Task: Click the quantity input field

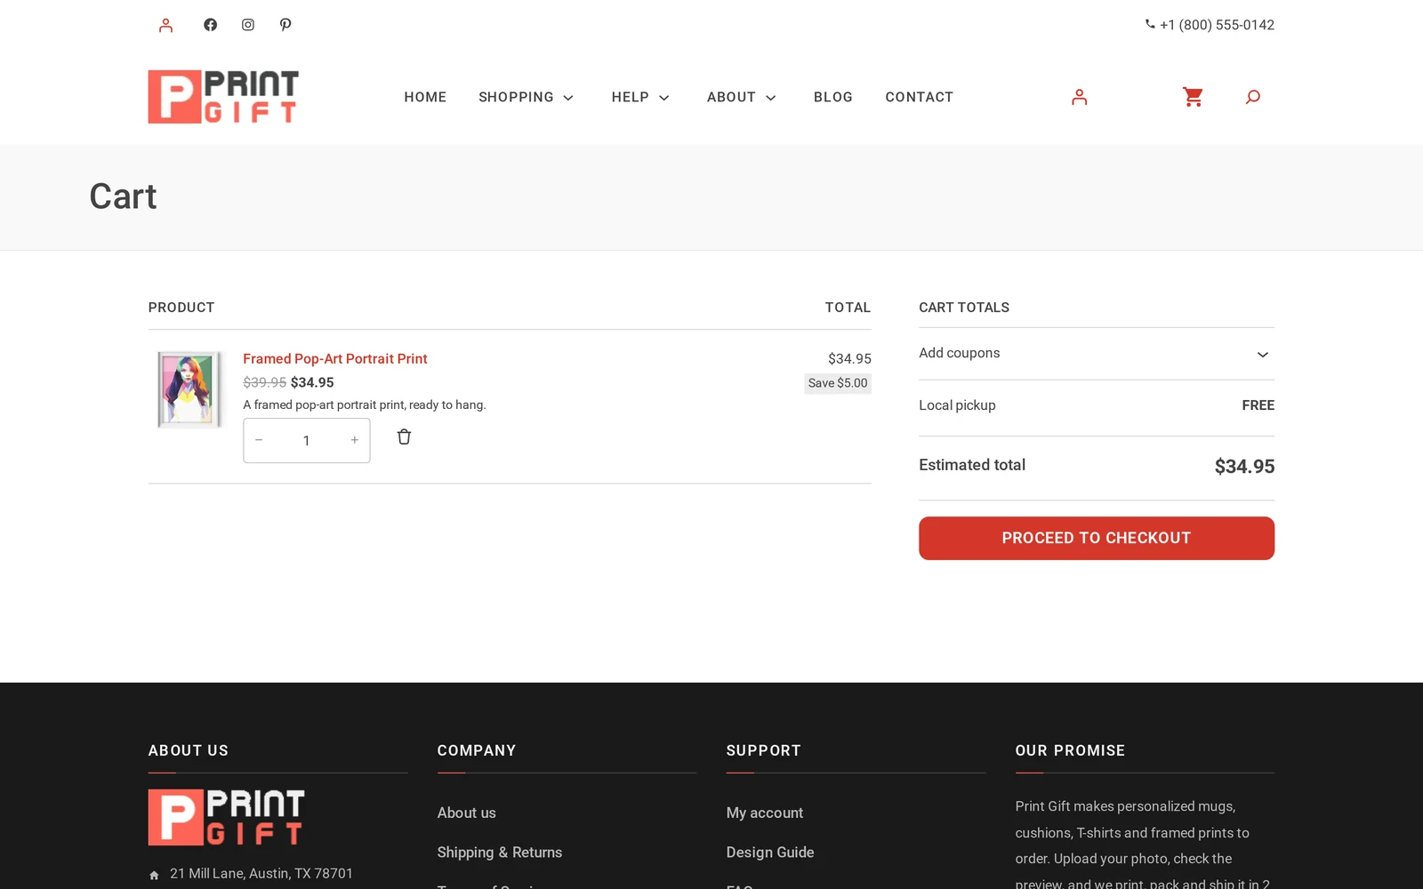Action: [x=307, y=440]
